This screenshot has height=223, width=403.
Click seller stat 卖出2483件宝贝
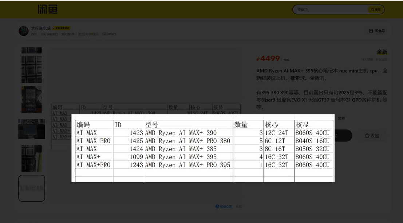tap(88, 34)
